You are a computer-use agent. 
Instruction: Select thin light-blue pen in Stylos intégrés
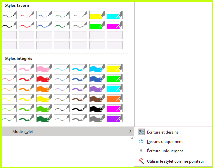point(62,68)
